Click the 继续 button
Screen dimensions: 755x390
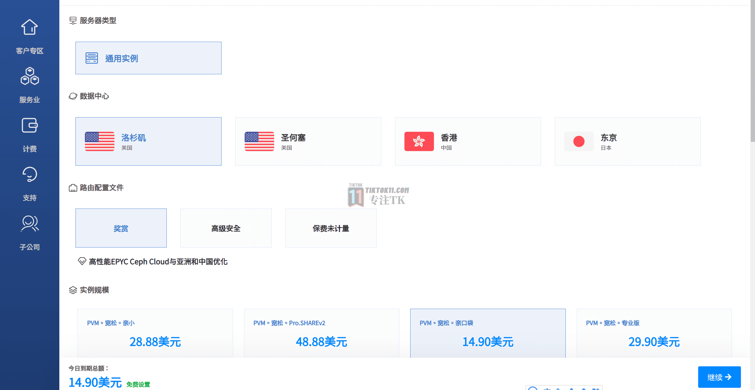click(x=720, y=377)
